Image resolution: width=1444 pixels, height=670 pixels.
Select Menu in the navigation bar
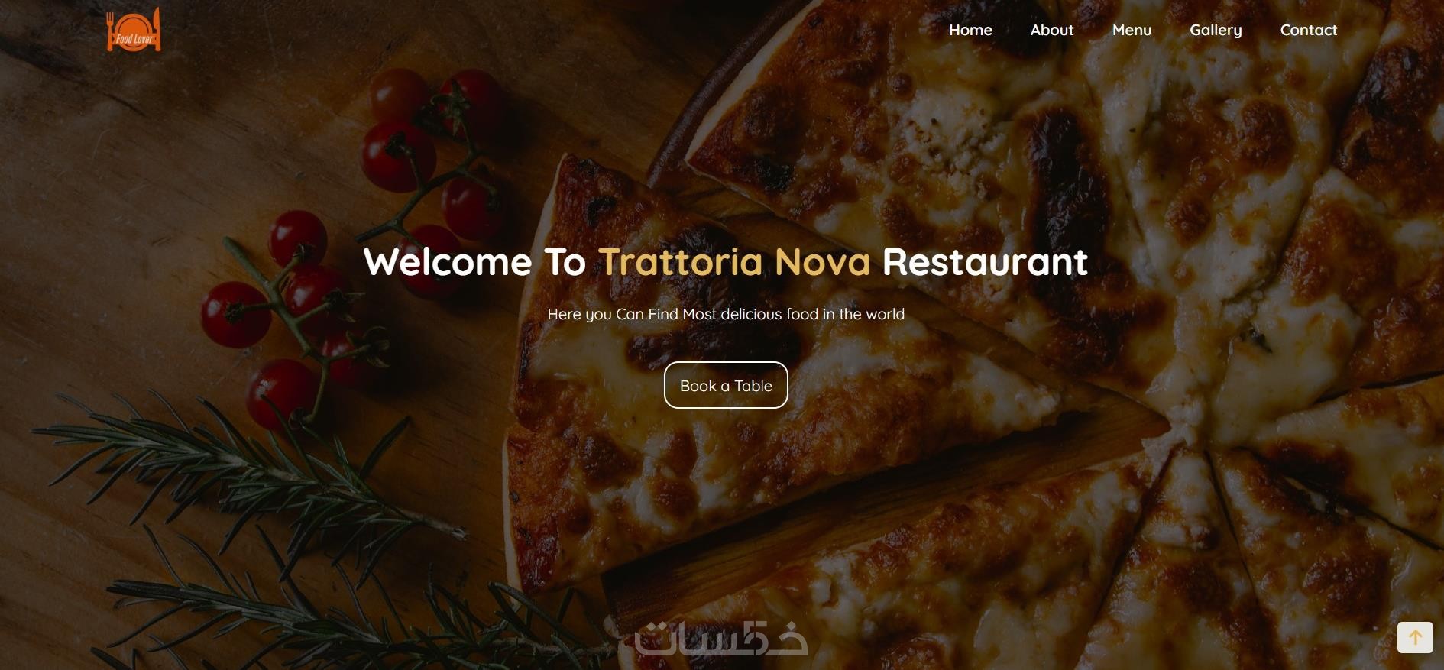click(x=1132, y=30)
